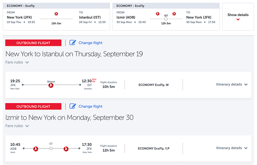Expand Fare rules for New York to Istanbul
Image resolution: width=257 pixels, height=165 pixels.
tap(17, 62)
